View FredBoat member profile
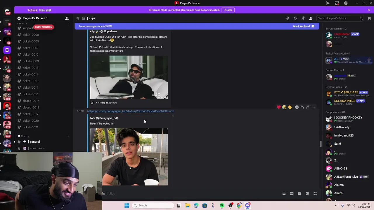The width and height of the screenshot is (374, 210). [348, 35]
